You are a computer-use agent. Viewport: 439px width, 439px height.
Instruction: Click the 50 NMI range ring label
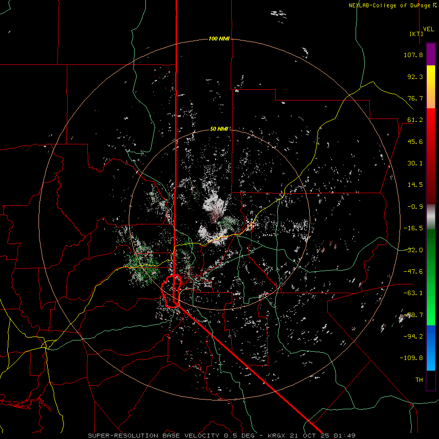pyautogui.click(x=219, y=129)
